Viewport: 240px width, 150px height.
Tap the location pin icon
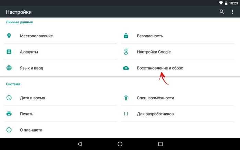(x=9, y=36)
